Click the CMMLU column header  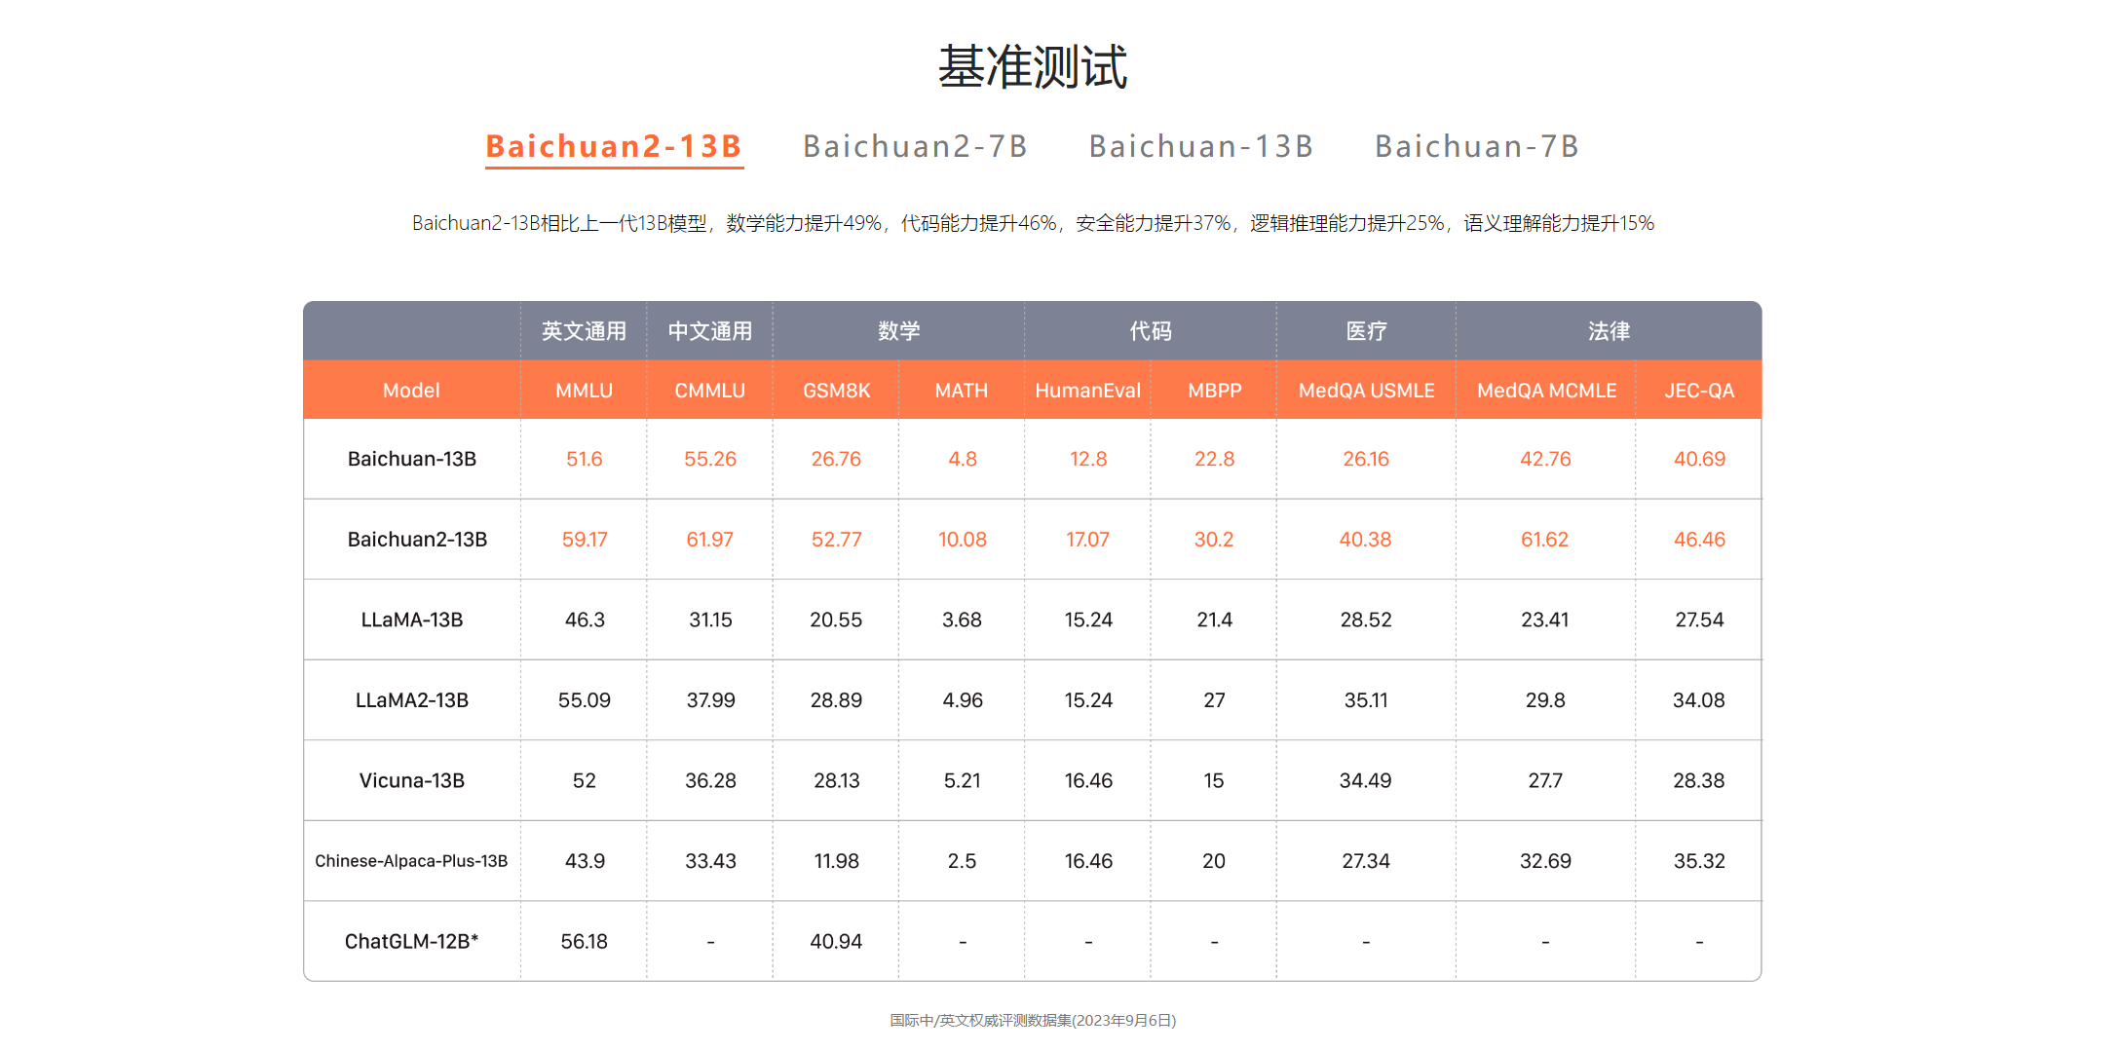point(709,391)
